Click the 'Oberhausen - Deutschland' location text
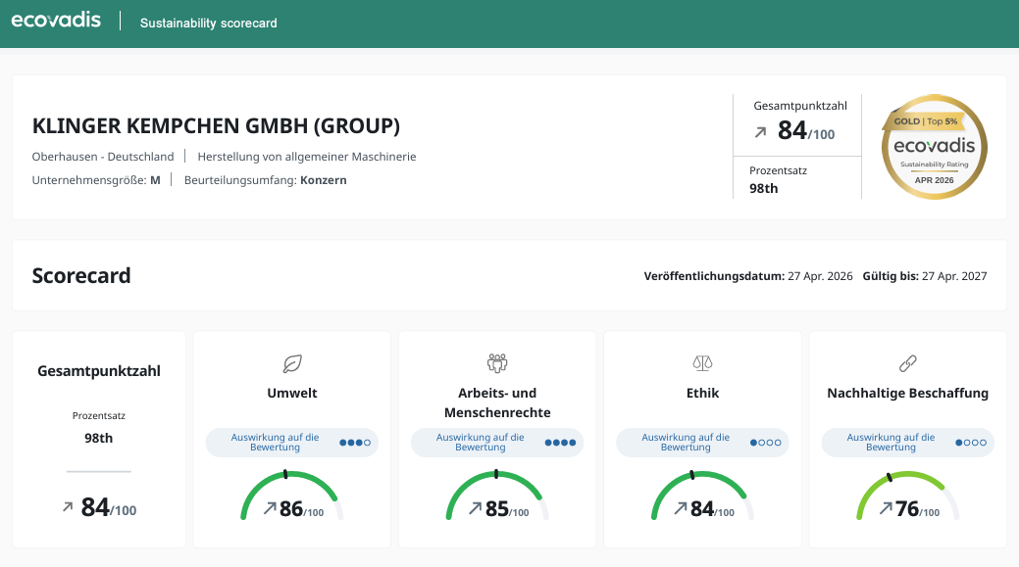The image size is (1019, 567). click(103, 157)
